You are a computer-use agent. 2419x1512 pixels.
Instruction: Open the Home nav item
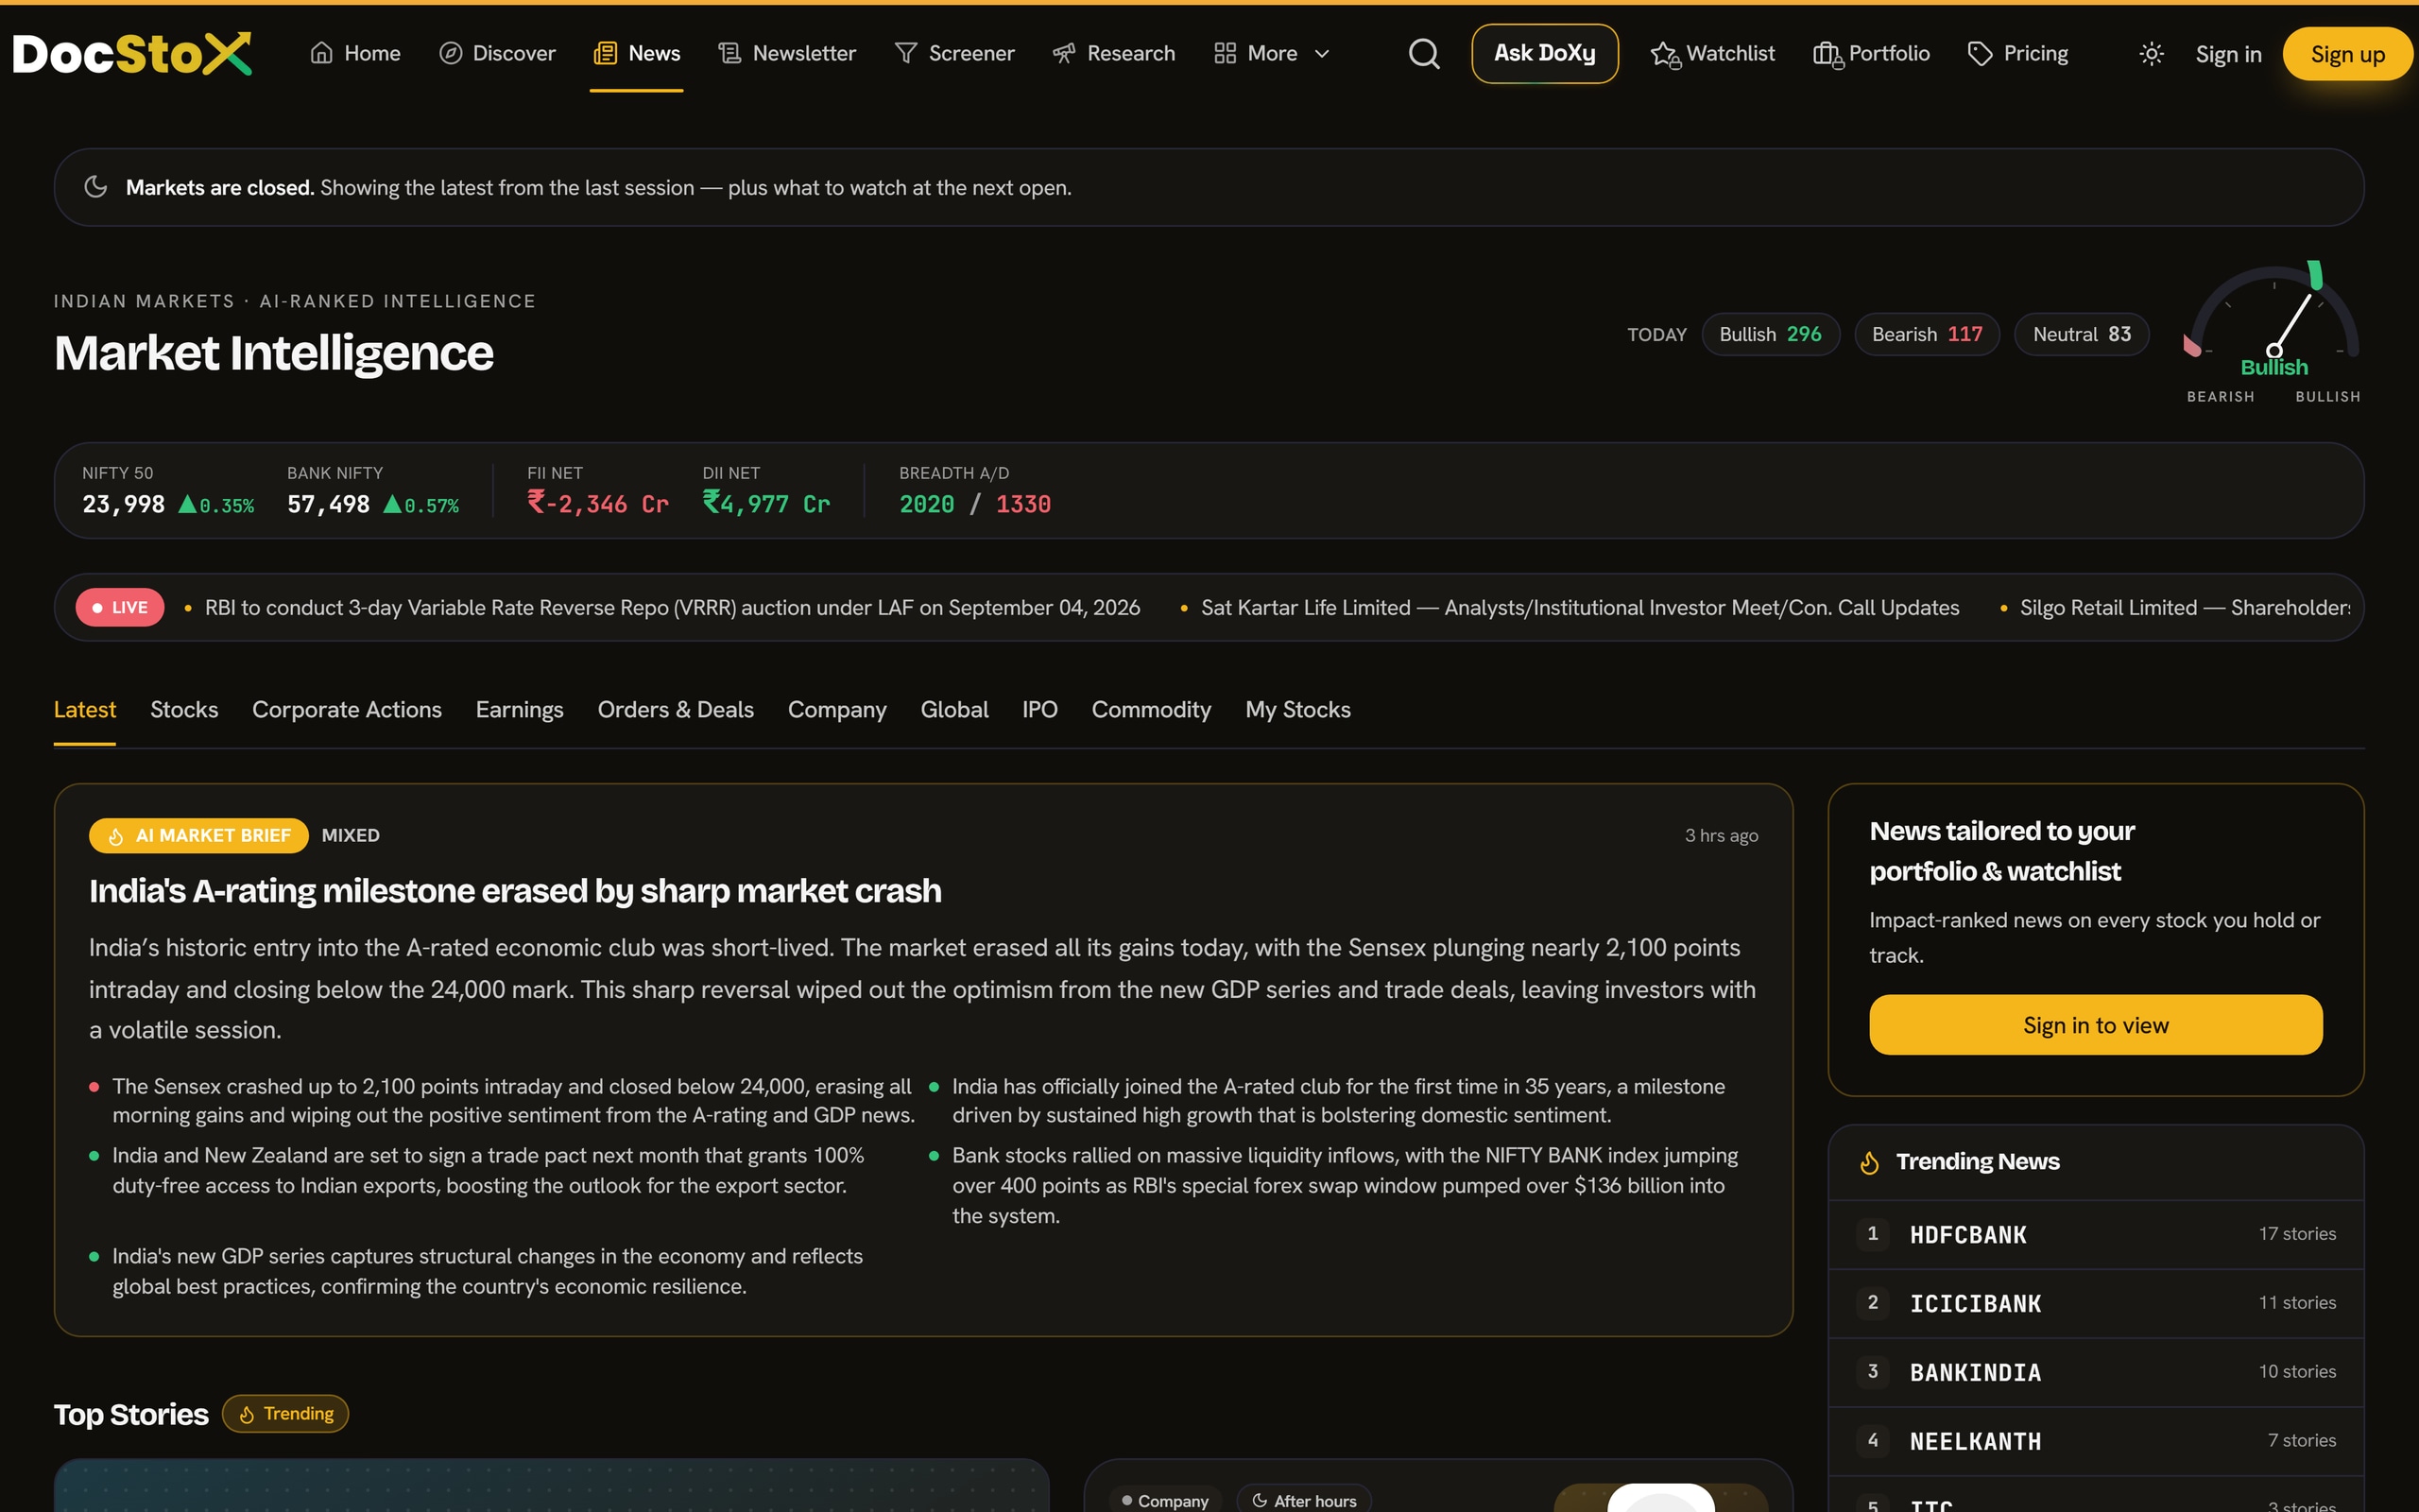pos(356,53)
